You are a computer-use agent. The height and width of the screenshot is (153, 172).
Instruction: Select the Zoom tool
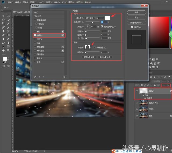[8, 50]
